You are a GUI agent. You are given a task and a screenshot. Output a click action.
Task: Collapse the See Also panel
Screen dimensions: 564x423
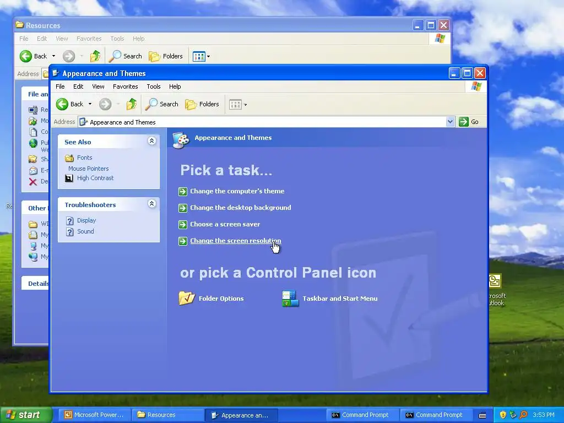[x=152, y=141]
